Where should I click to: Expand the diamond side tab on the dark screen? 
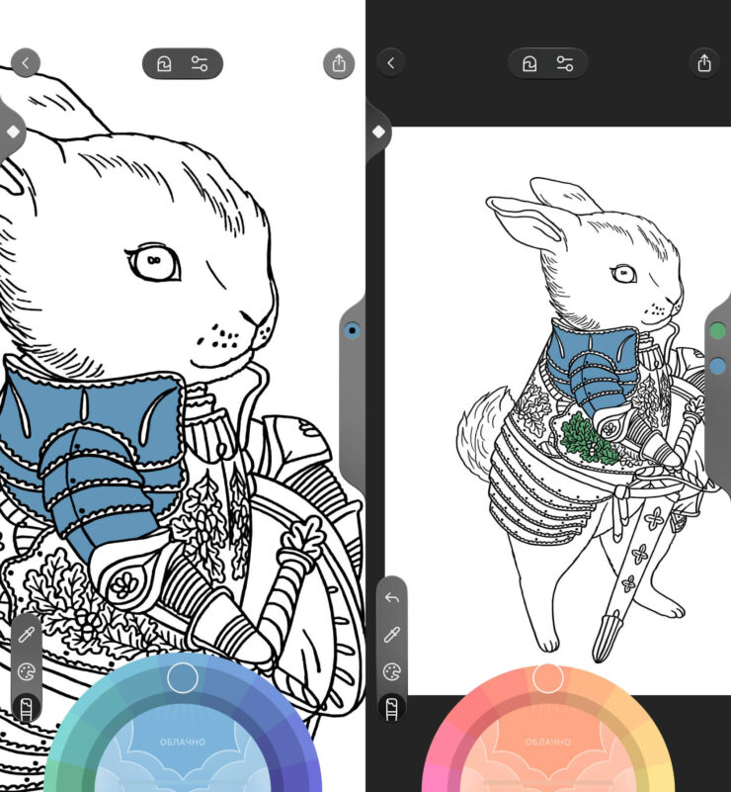click(x=377, y=132)
